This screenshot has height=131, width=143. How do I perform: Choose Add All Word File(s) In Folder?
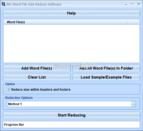[106, 68]
